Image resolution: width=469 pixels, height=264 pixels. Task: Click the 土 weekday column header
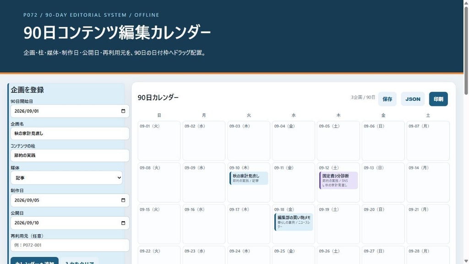[428, 115]
